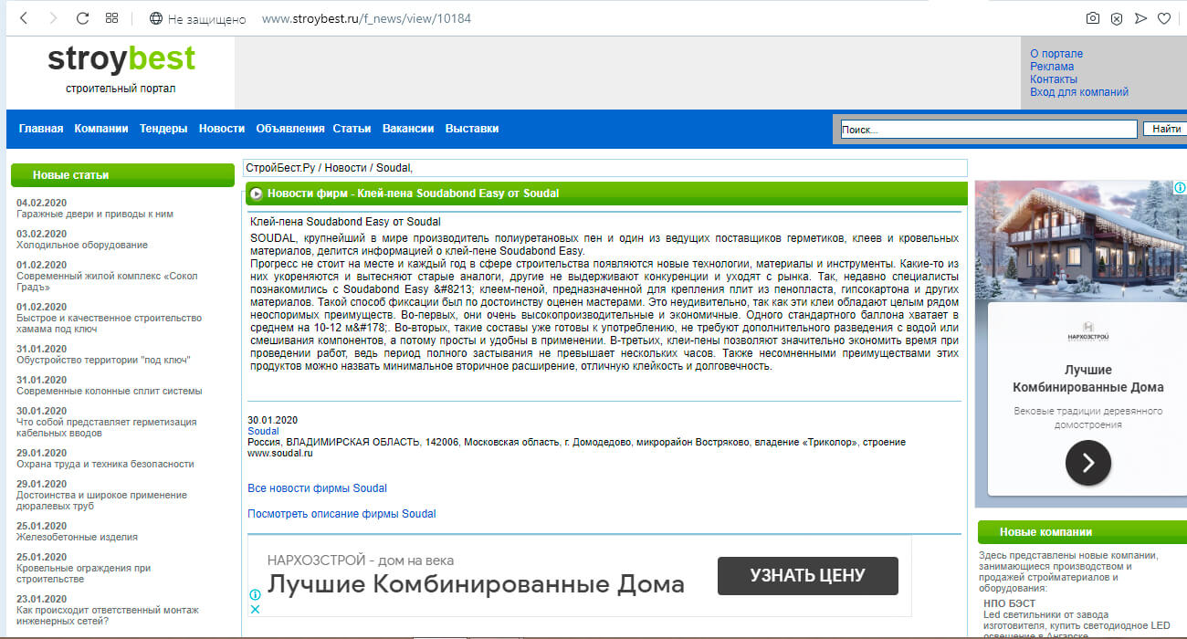Click the info icon on the bottom ad

[256, 594]
